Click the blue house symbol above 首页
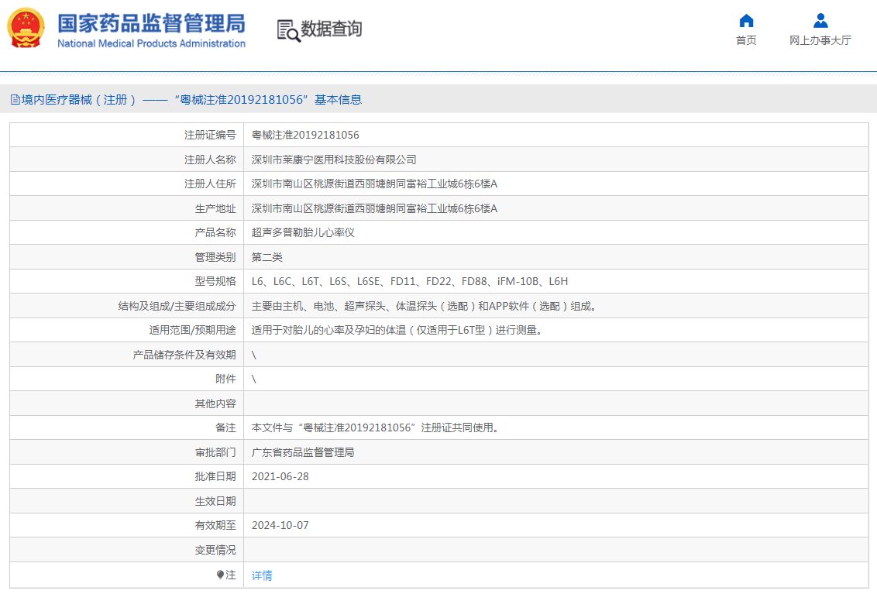 tap(746, 21)
